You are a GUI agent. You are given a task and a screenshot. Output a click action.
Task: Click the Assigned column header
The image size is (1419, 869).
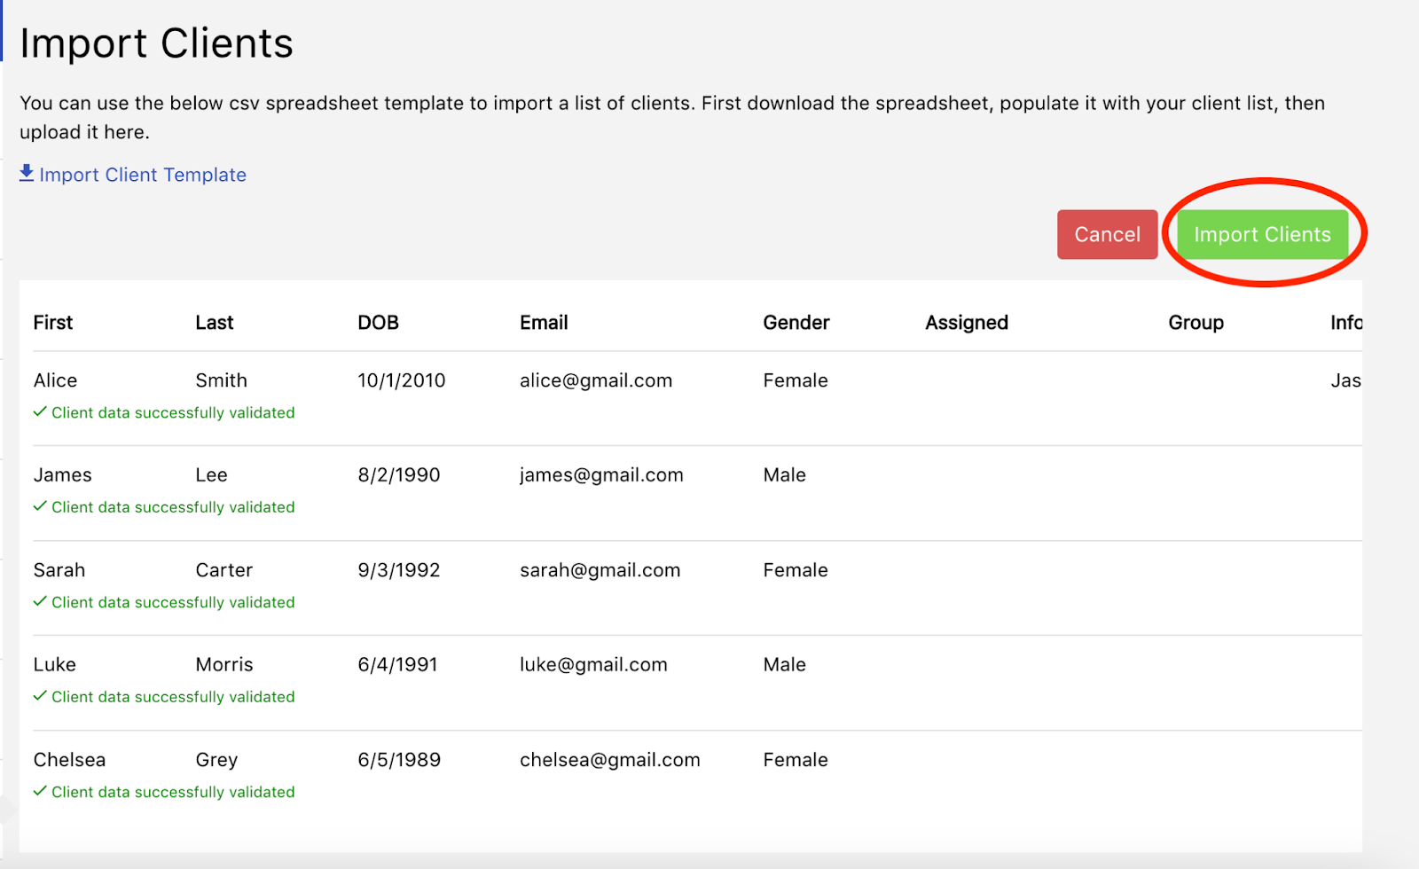967,323
